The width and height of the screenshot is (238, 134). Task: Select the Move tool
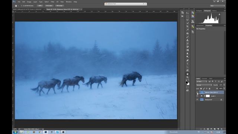pyautogui.click(x=187, y=13)
